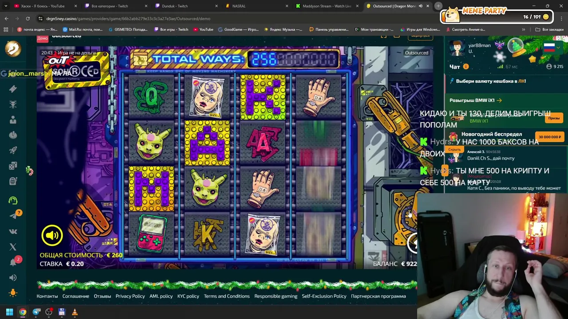Open the Windows Start button
Viewport: 568px width, 319px height.
click(9, 312)
